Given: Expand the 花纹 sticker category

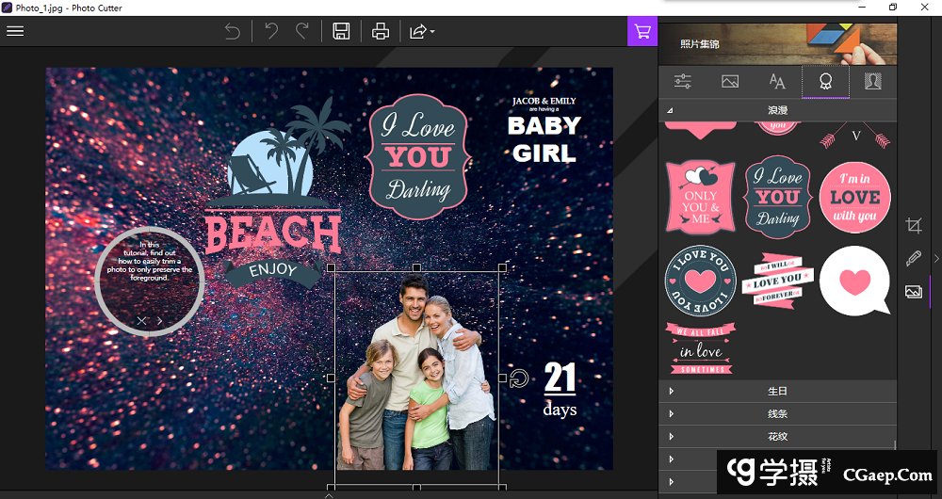Looking at the screenshot, I should pyautogui.click(x=777, y=436).
